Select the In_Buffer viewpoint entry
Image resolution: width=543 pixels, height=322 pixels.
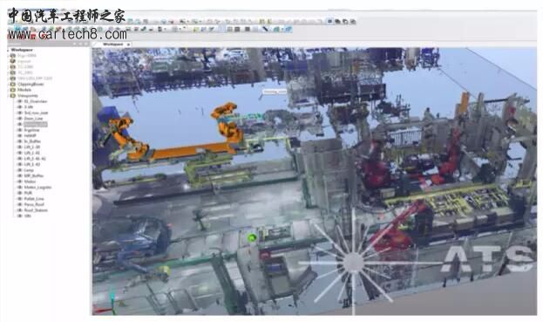pyautogui.click(x=32, y=141)
